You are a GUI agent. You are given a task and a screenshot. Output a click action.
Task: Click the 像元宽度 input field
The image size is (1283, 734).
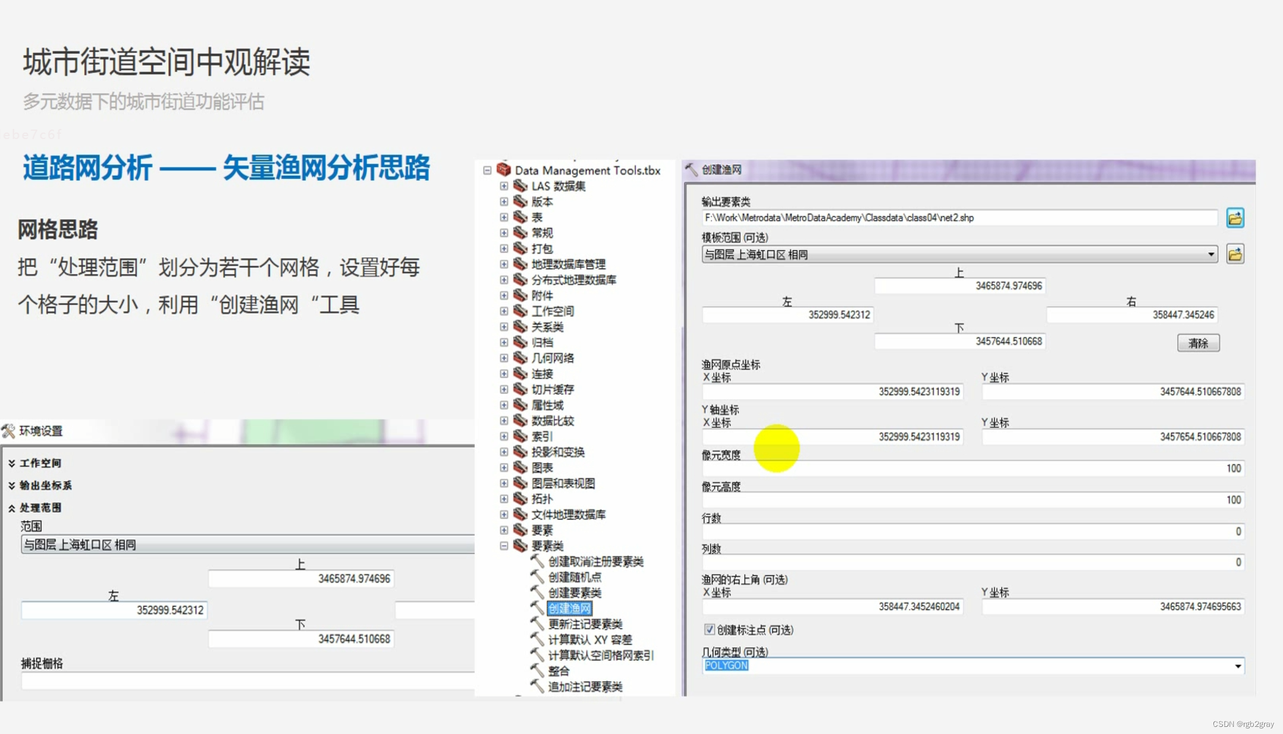click(973, 468)
